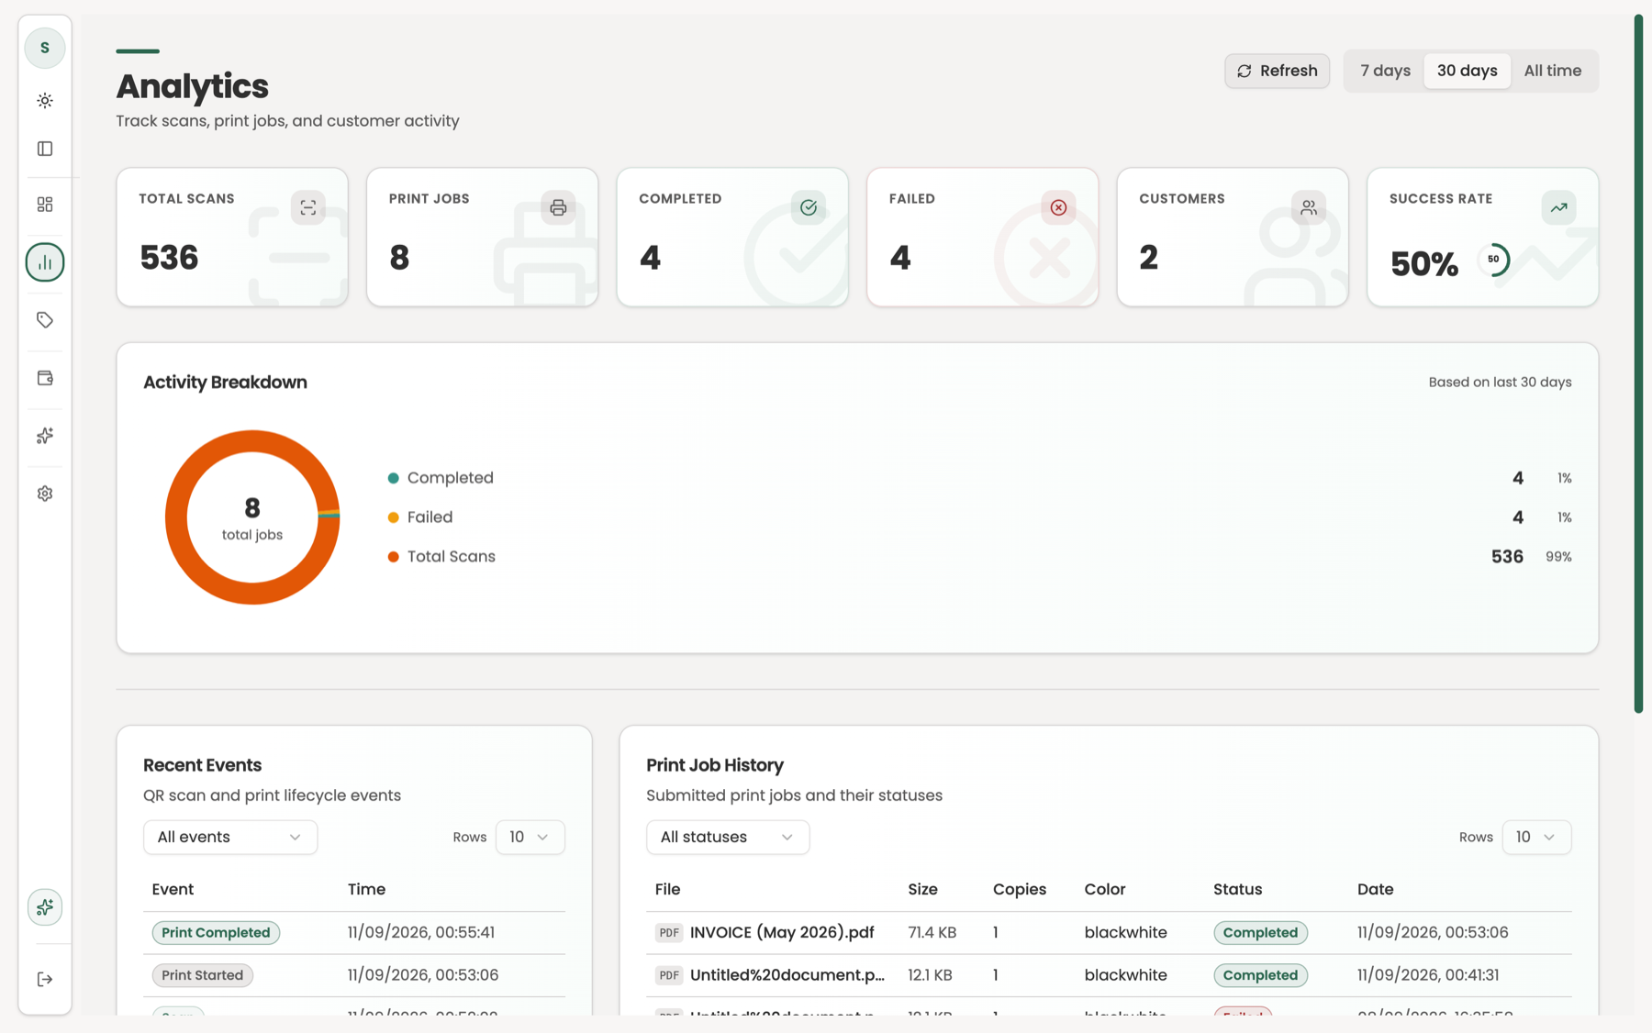Viewport: 1652px width, 1033px height.
Task: Click the page vertical scrollbar
Action: point(1638,364)
